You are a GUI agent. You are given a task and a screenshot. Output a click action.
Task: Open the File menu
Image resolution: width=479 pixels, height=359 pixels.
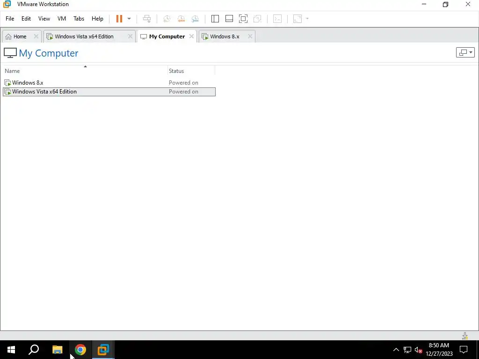10,19
